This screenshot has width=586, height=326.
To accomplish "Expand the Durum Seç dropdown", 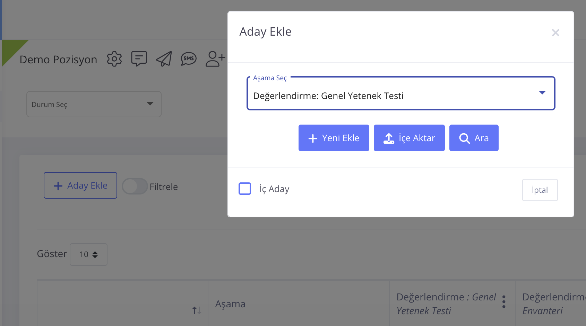I will 94,104.
